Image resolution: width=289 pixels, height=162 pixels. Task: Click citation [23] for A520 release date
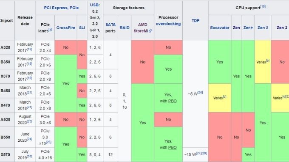click(x=30, y=121)
